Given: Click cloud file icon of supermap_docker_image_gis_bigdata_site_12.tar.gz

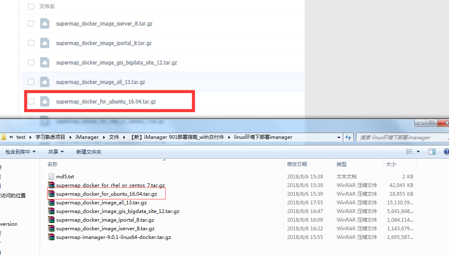Looking at the screenshot, I should [x=44, y=62].
